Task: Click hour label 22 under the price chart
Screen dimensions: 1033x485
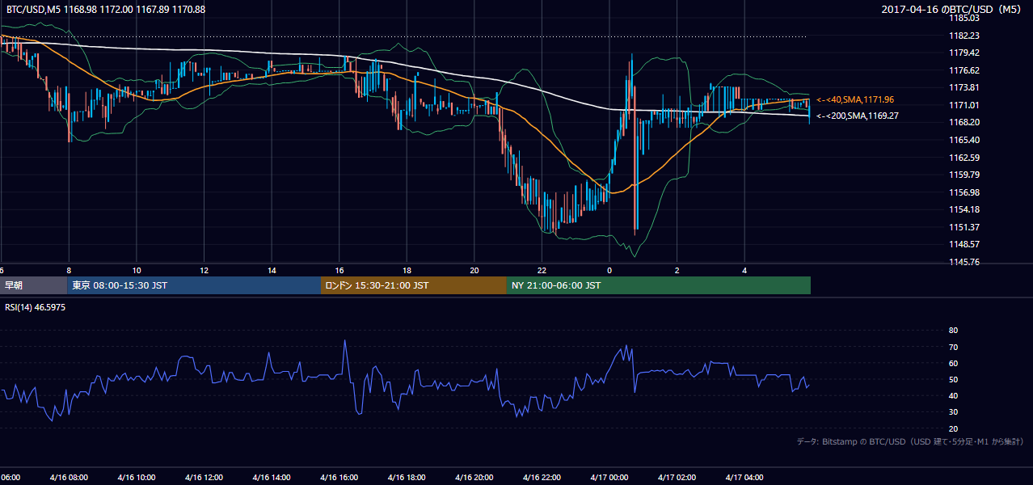Action: [x=542, y=270]
